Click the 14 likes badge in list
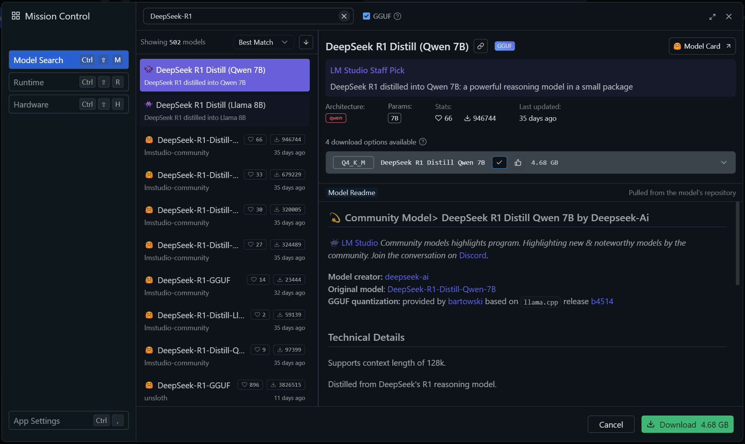 258,280
